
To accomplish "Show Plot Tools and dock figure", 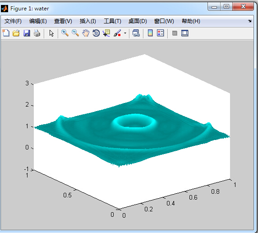I will pyautogui.click(x=185, y=33).
